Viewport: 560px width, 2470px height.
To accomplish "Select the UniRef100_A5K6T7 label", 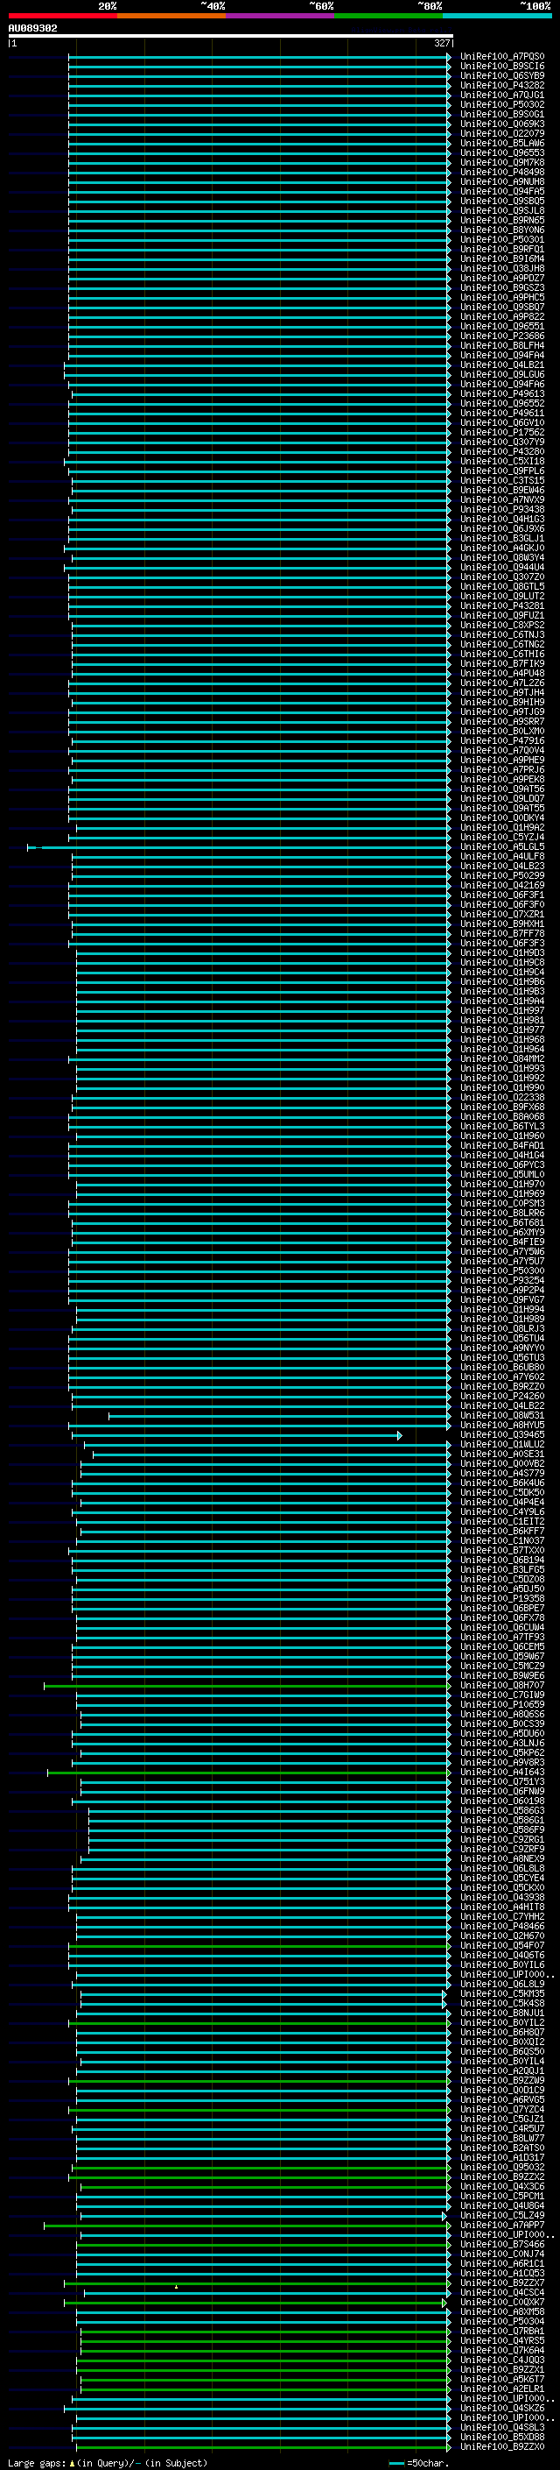I will tap(502, 2379).
